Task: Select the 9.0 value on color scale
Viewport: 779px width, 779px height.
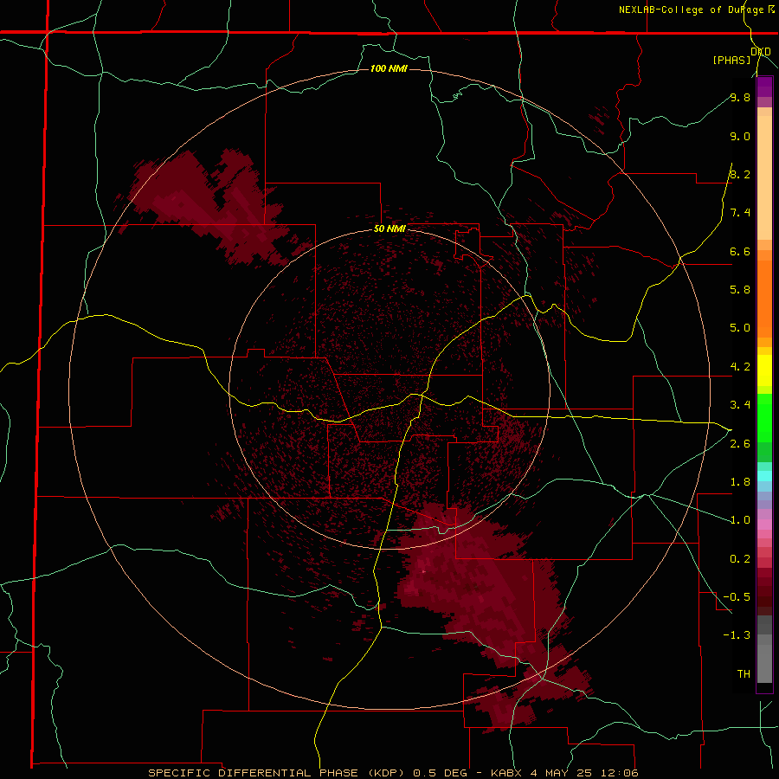Action: [740, 136]
